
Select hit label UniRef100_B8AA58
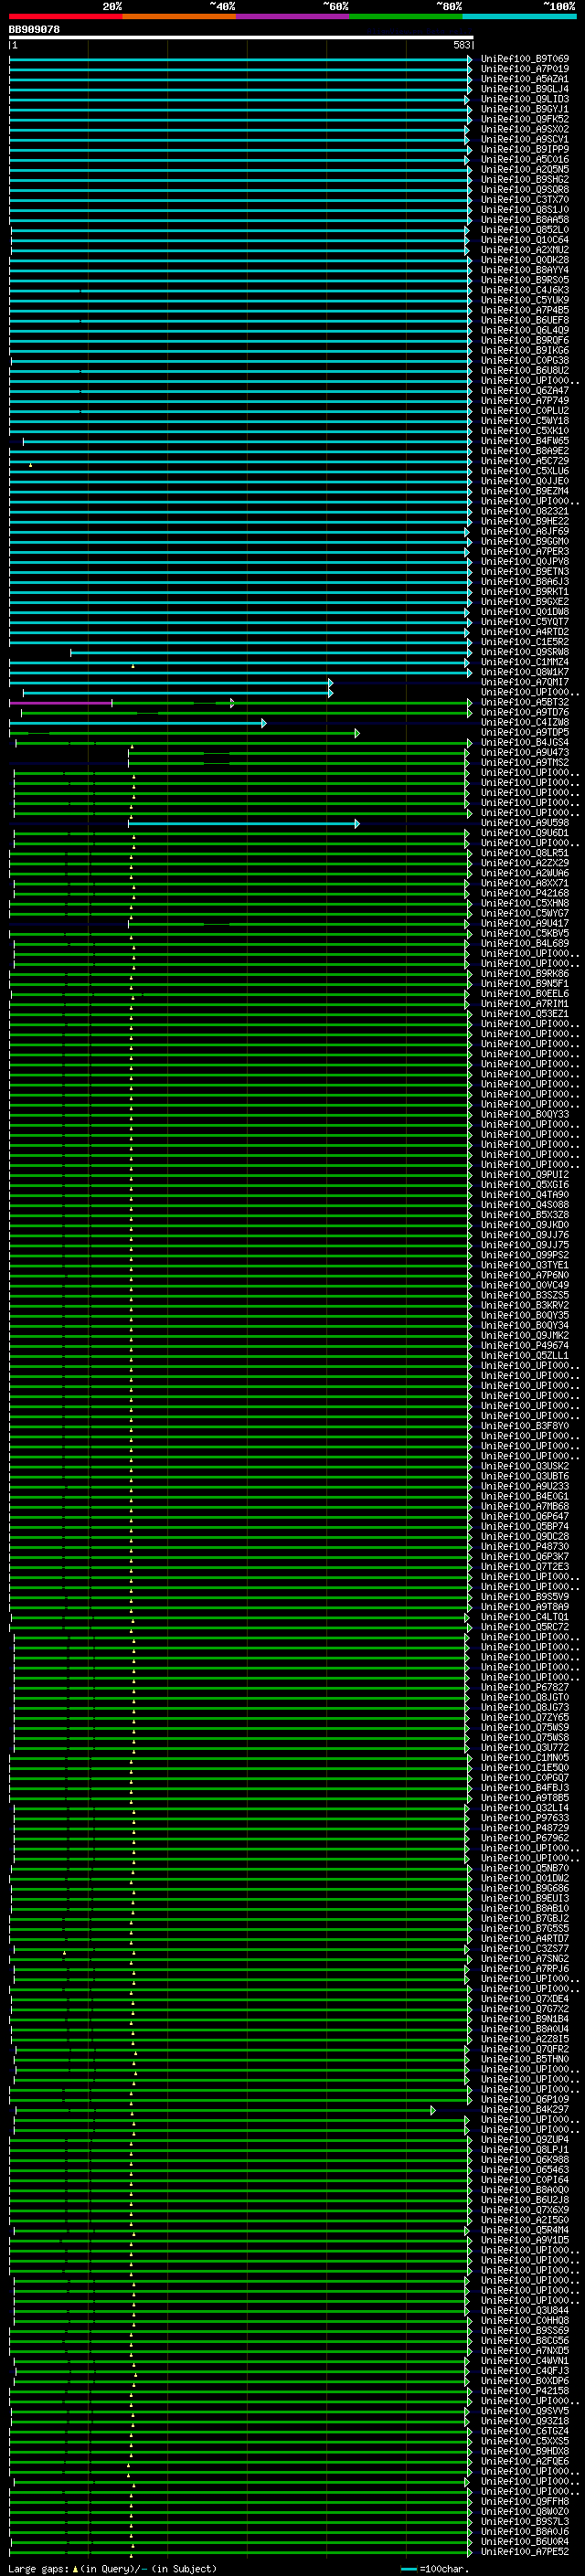point(525,220)
